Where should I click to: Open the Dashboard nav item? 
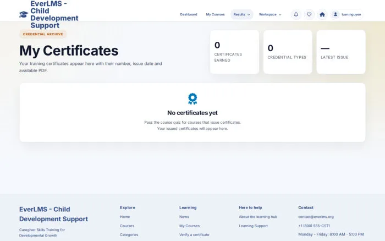click(189, 14)
